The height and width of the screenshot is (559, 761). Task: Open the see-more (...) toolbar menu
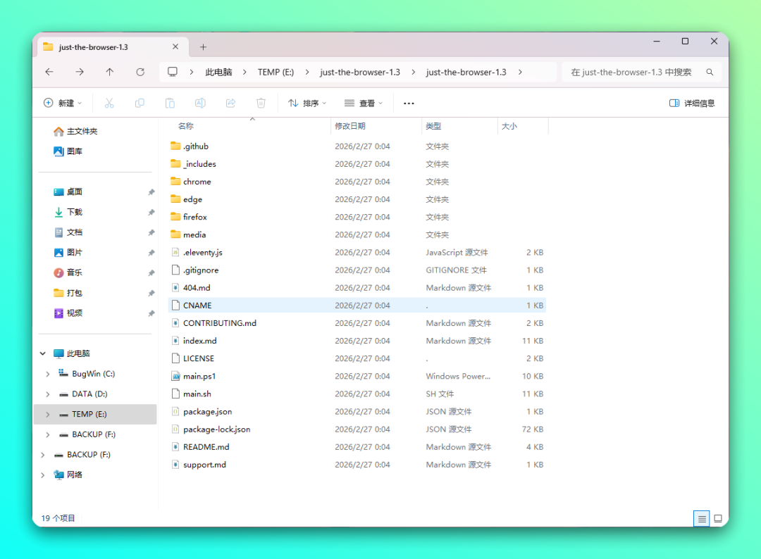pyautogui.click(x=409, y=103)
